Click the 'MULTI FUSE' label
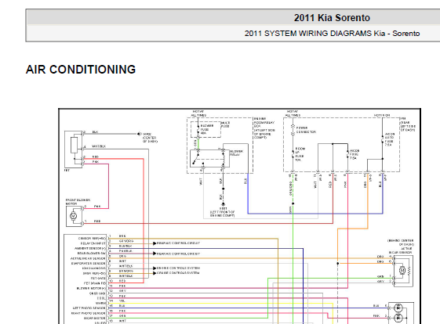 pyautogui.click(x=225, y=124)
